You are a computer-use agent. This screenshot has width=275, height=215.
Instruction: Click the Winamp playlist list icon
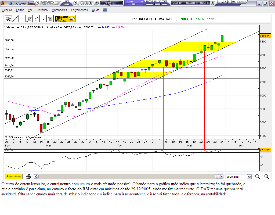click(212, 3)
